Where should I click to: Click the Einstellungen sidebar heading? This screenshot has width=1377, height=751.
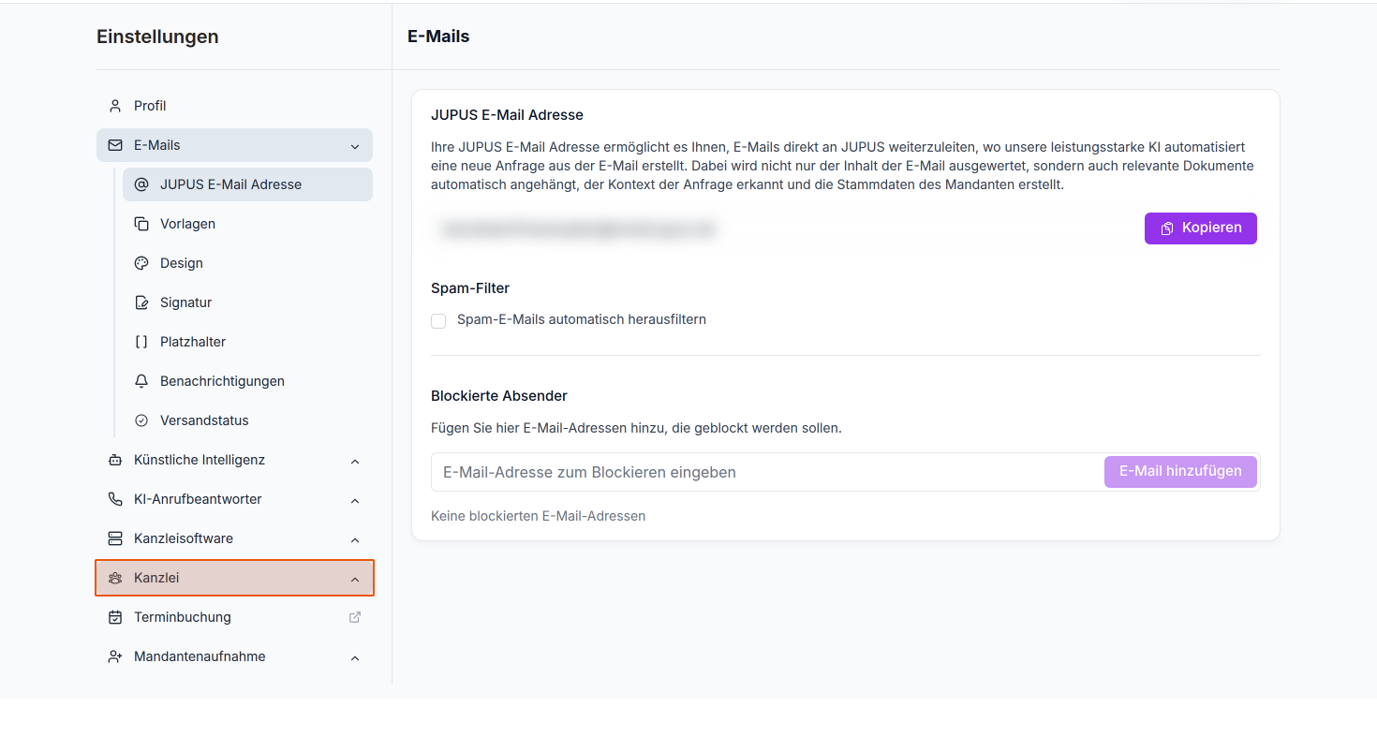[157, 37]
